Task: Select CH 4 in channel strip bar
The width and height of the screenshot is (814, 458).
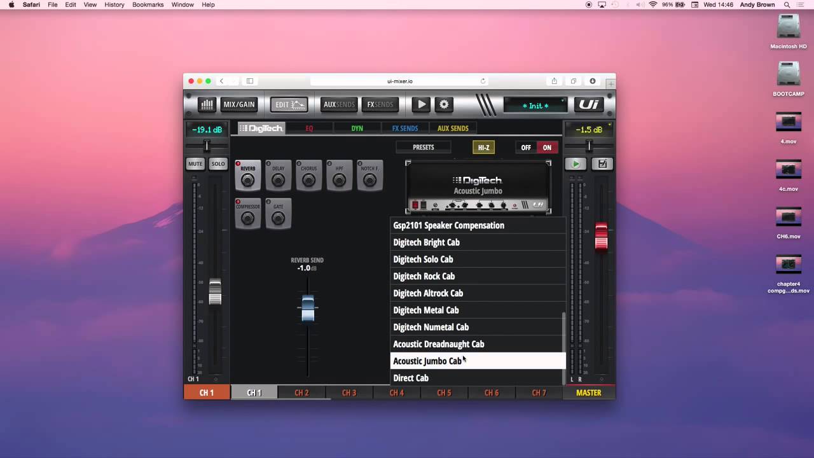Action: click(x=397, y=392)
